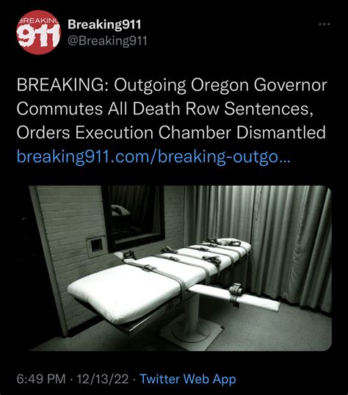Click the Twitter Web App source link
The width and height of the screenshot is (348, 395).
tap(188, 379)
